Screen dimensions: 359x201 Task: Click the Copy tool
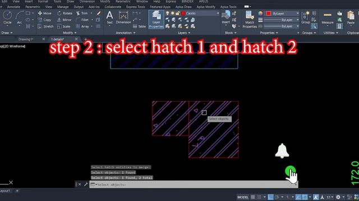pos(44,20)
